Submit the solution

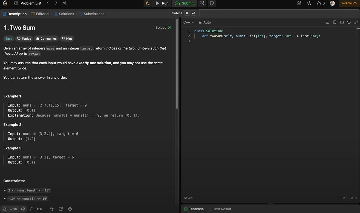pyautogui.click(x=184, y=3)
